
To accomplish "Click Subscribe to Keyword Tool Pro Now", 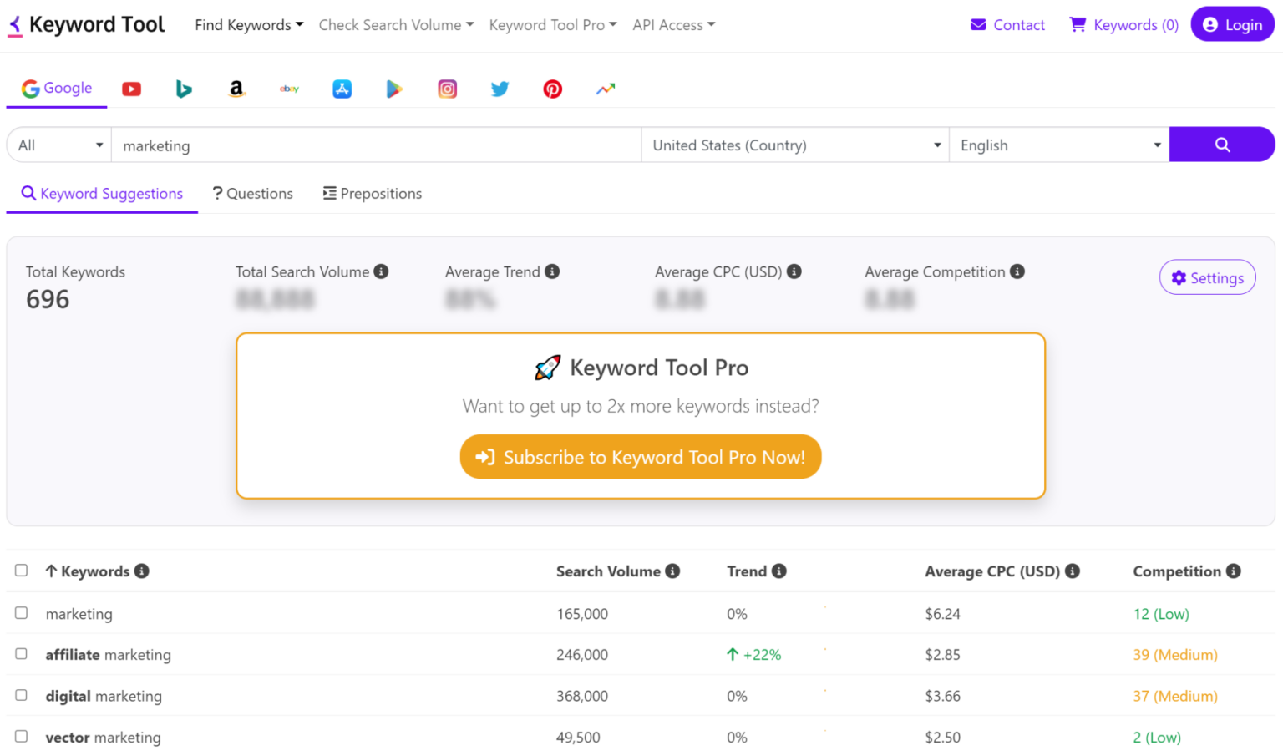I will point(640,457).
